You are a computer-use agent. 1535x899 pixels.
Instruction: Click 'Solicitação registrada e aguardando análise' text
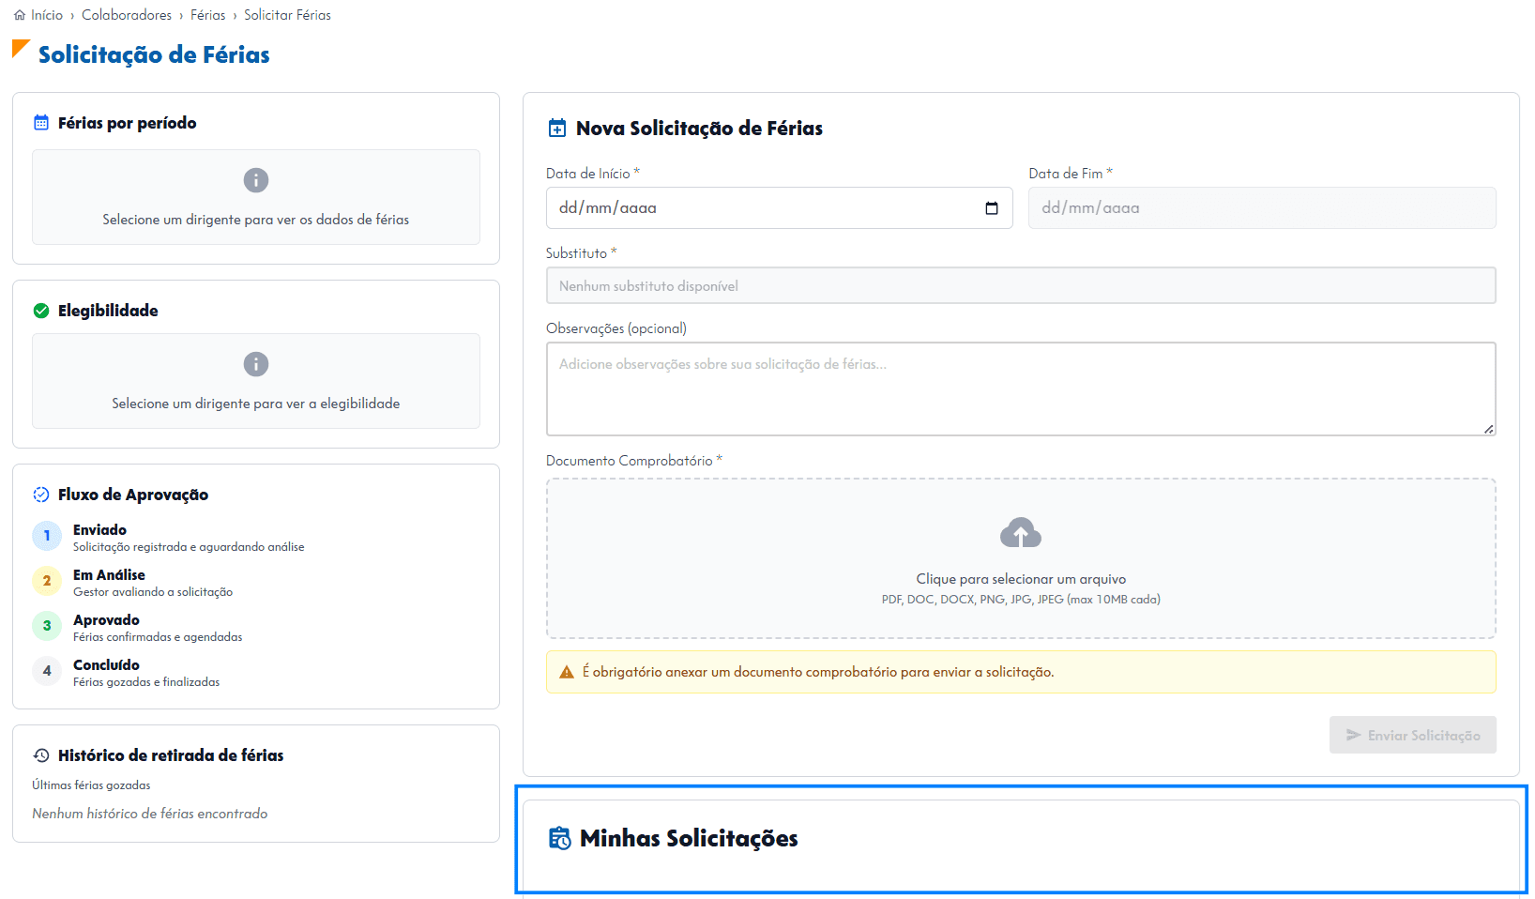click(189, 547)
